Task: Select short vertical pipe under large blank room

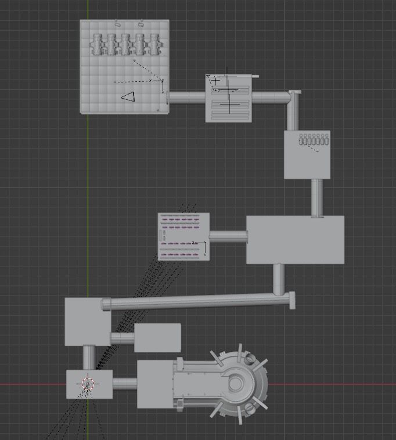Action: (279, 279)
